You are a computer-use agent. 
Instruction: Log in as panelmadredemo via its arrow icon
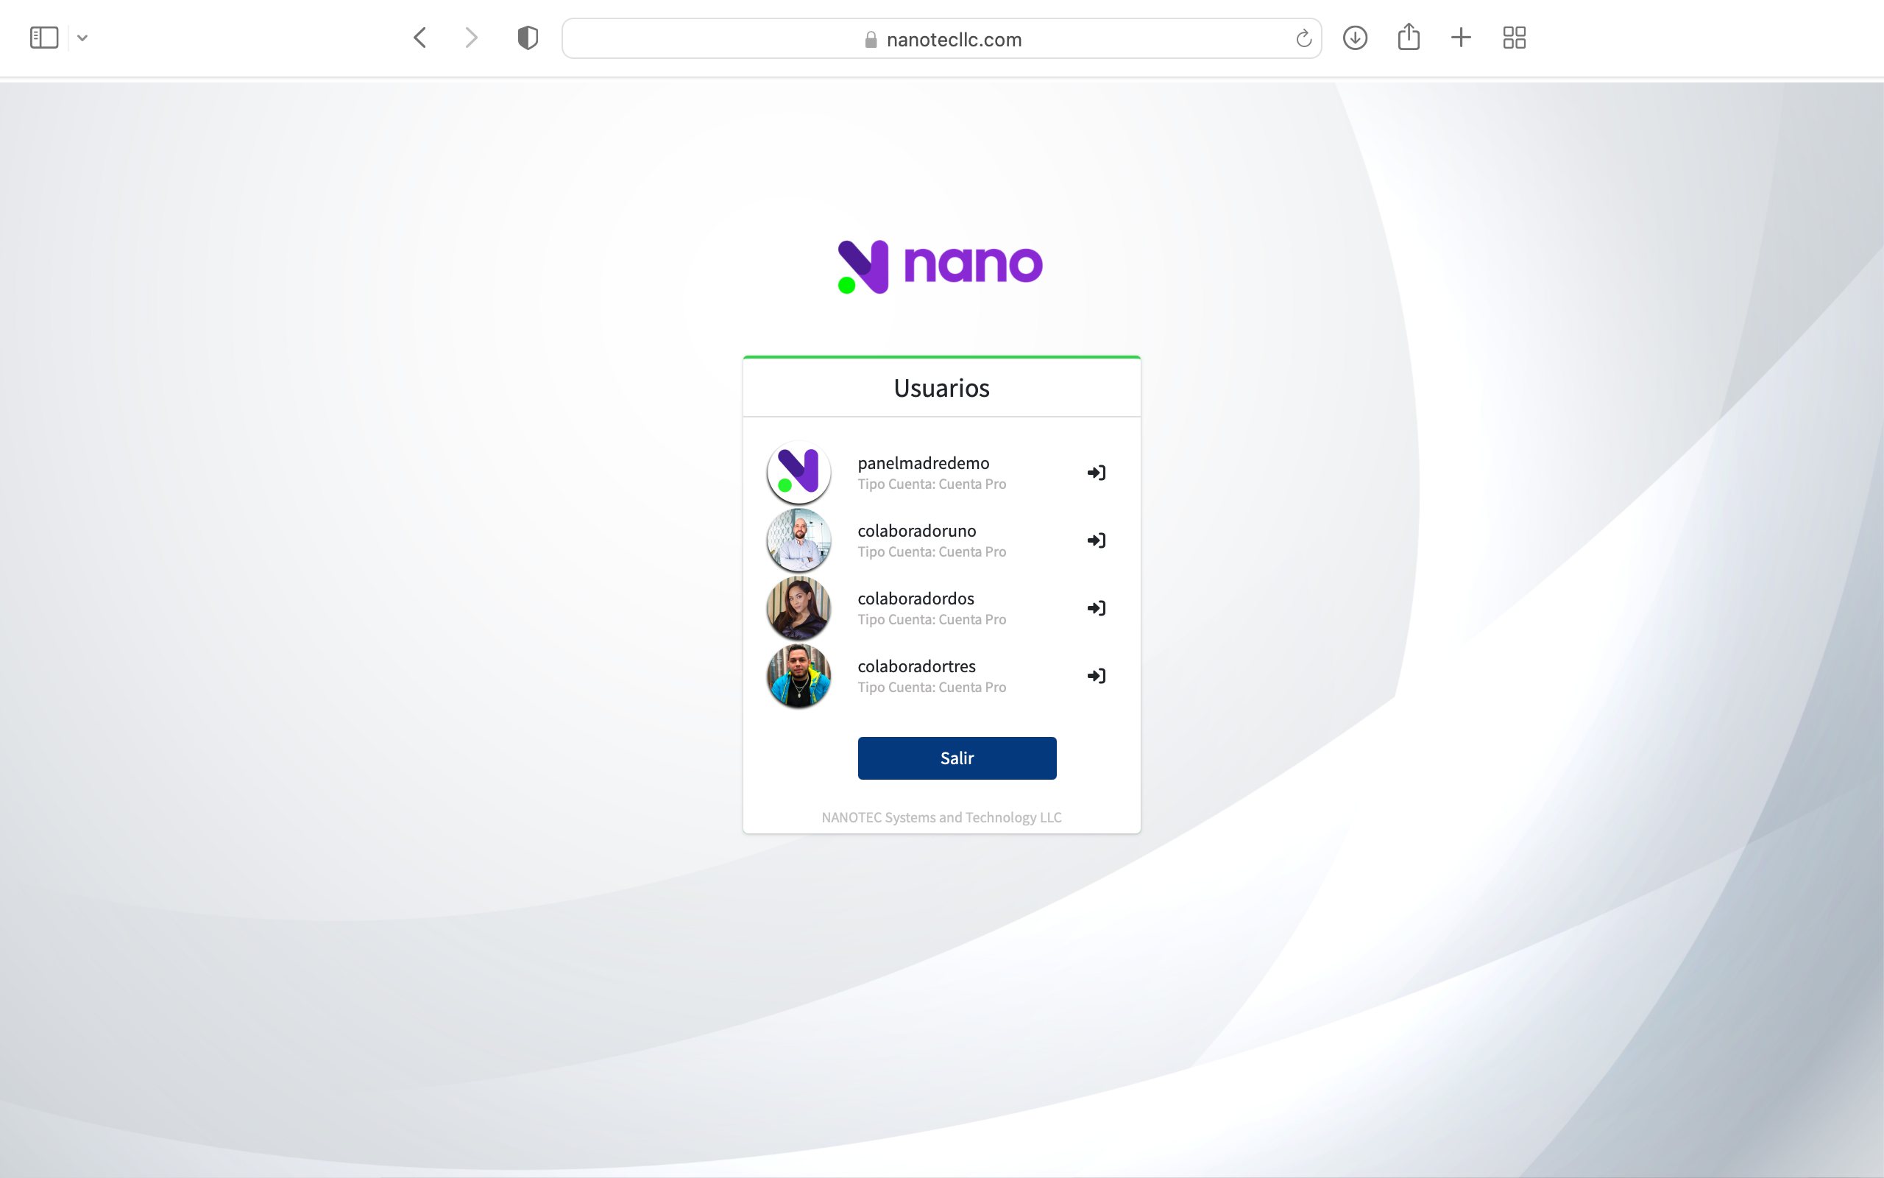tap(1096, 473)
